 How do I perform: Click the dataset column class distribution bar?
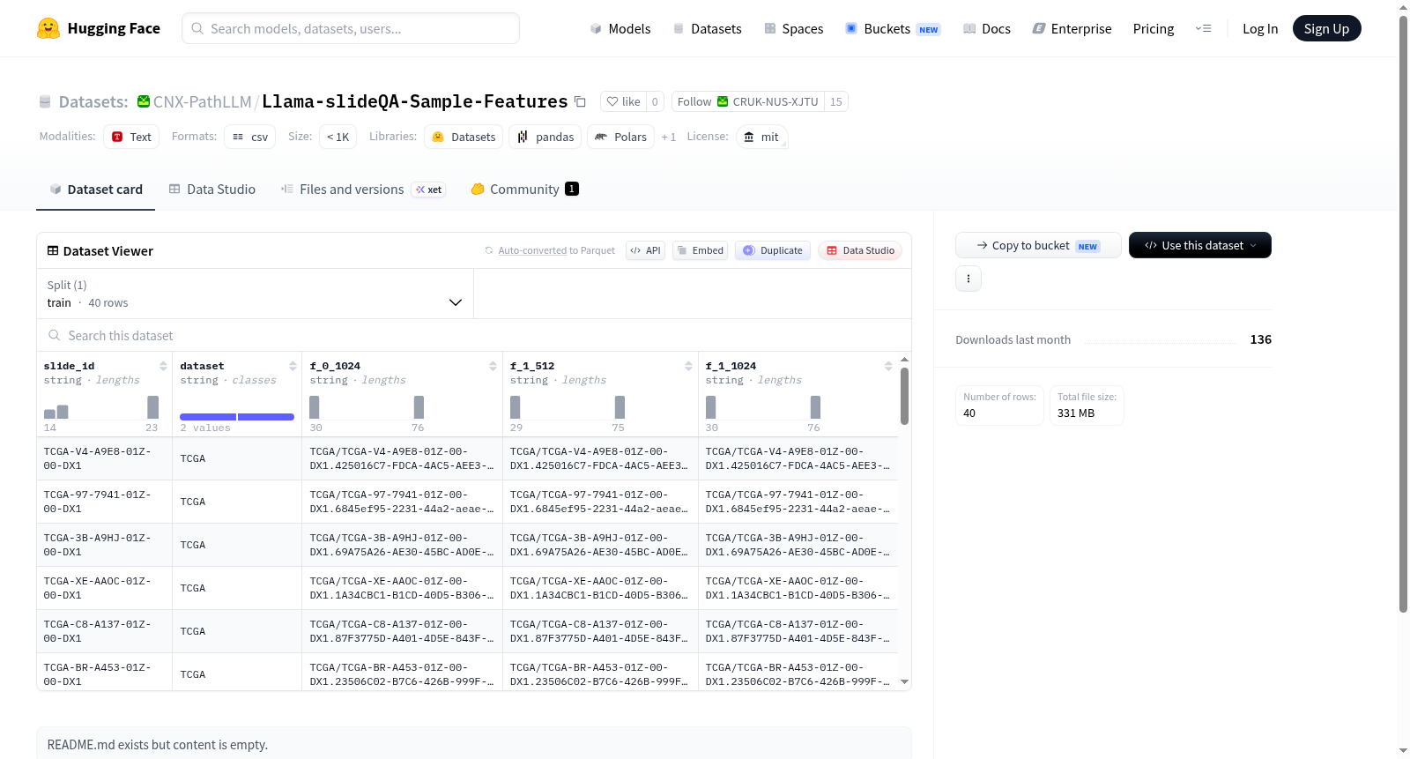[236, 416]
